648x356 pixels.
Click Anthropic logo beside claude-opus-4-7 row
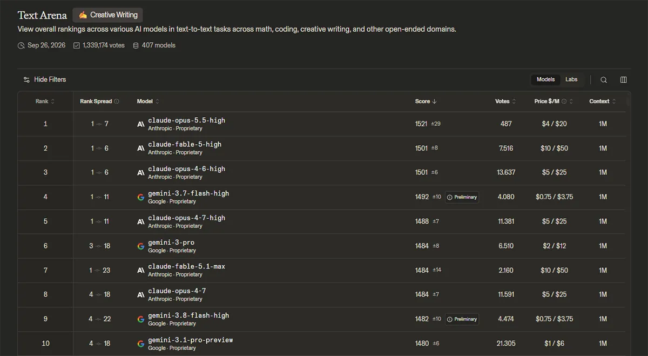(141, 295)
